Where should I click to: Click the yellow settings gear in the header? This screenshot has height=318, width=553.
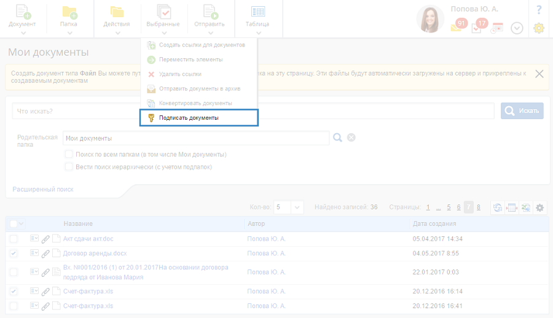click(x=539, y=28)
